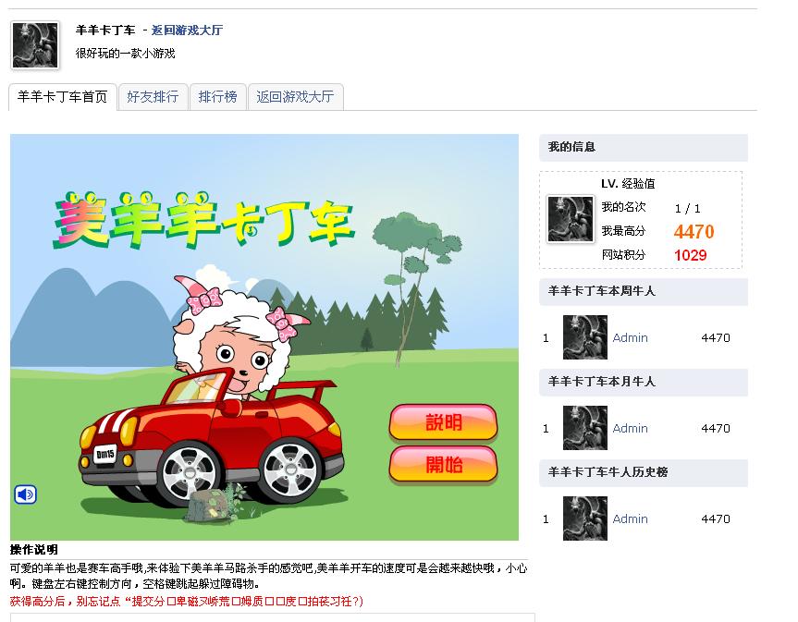Open Admin avatar under 本月牛人 monthly ranking

(584, 428)
